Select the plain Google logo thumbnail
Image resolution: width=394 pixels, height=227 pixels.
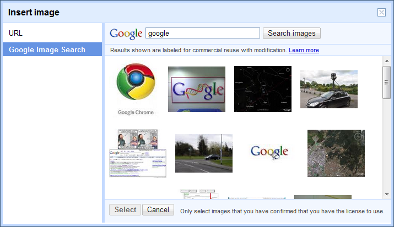tap(269, 152)
